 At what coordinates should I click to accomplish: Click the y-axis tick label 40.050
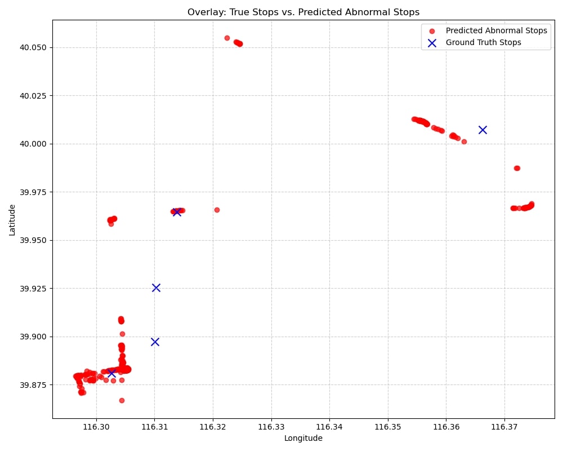[x=33, y=47]
